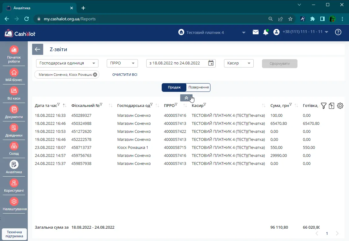Screen dimensions: 349x241
Task: Expand the ПРРО dropdown
Action: click(122, 63)
